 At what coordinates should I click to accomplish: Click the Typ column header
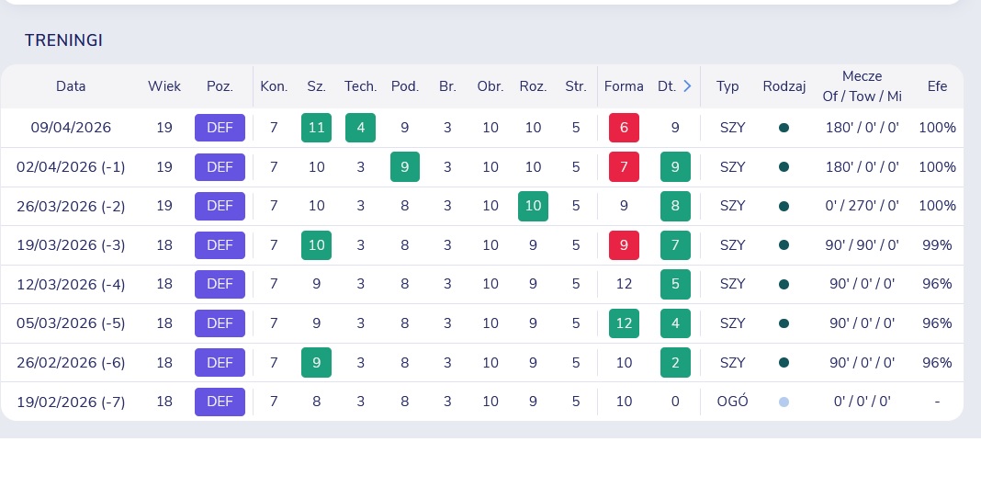[x=727, y=86]
